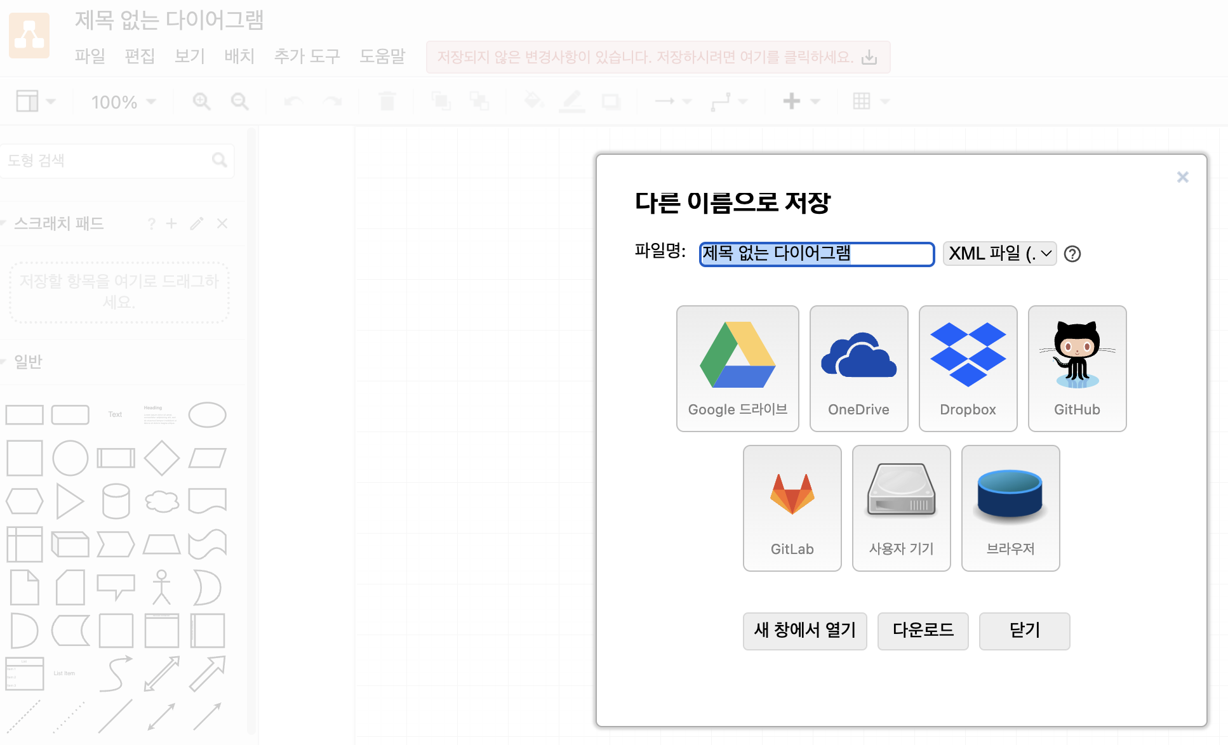This screenshot has height=745, width=1228.
Task: Click the delete trash icon
Action: click(387, 101)
